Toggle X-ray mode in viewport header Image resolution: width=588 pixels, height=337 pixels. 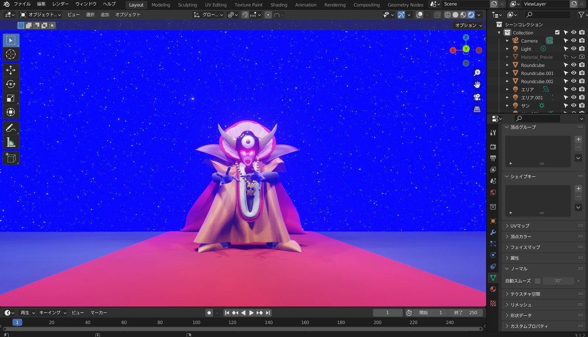(437, 15)
